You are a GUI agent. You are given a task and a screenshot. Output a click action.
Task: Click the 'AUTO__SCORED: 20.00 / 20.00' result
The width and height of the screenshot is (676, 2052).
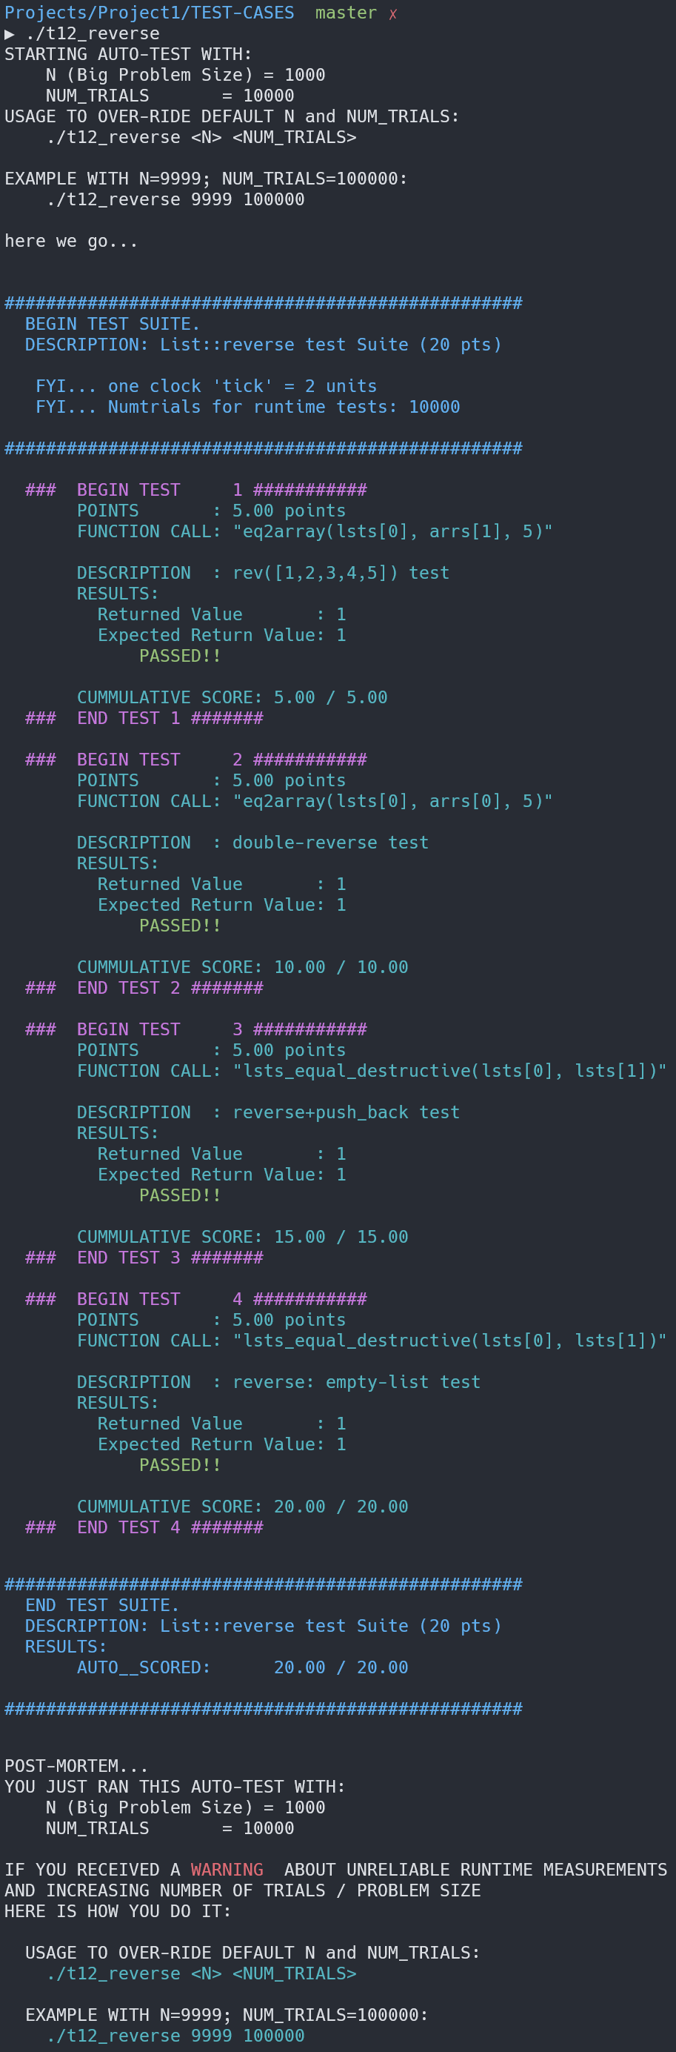[x=242, y=1667]
